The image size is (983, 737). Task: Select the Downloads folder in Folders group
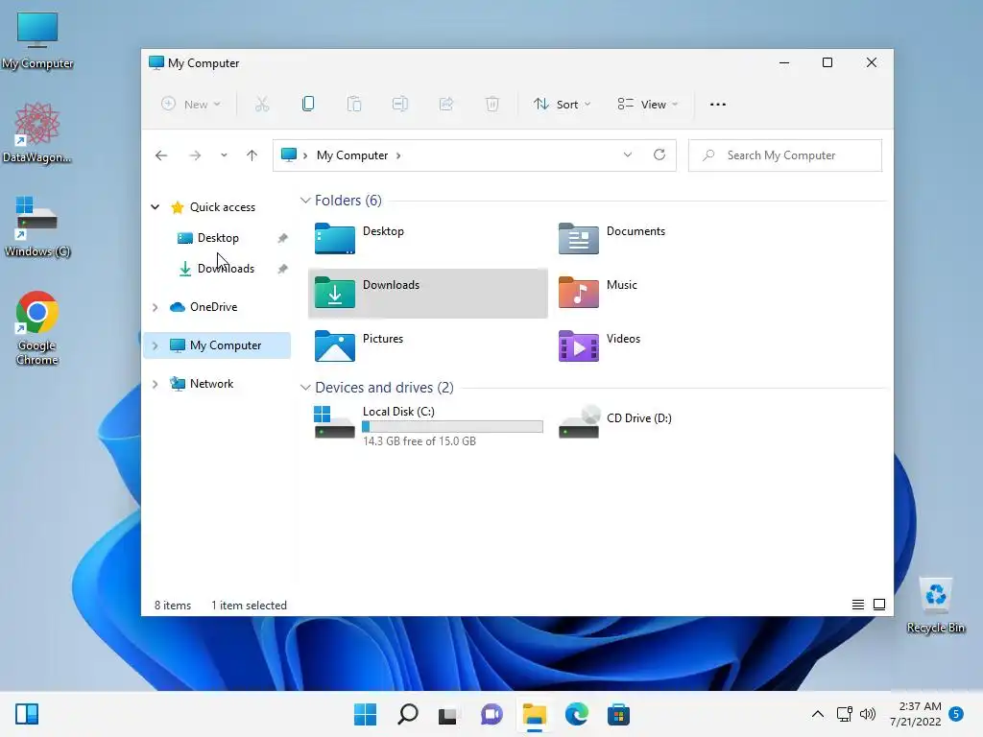click(x=427, y=293)
